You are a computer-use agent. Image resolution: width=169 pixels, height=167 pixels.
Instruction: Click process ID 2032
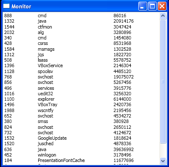(9, 32)
